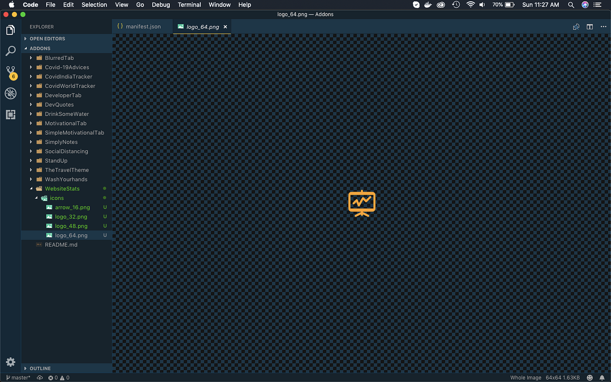Click the feedback smiley in status bar

tap(590, 378)
